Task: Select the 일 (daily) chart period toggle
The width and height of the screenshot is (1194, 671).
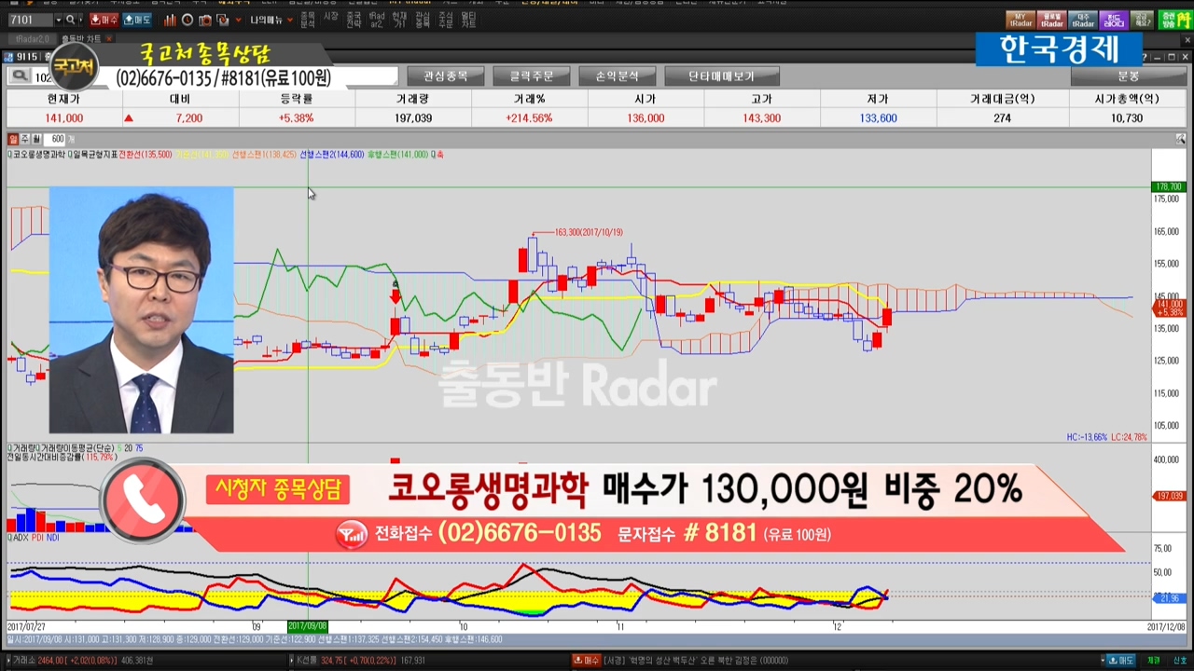Action: point(13,139)
